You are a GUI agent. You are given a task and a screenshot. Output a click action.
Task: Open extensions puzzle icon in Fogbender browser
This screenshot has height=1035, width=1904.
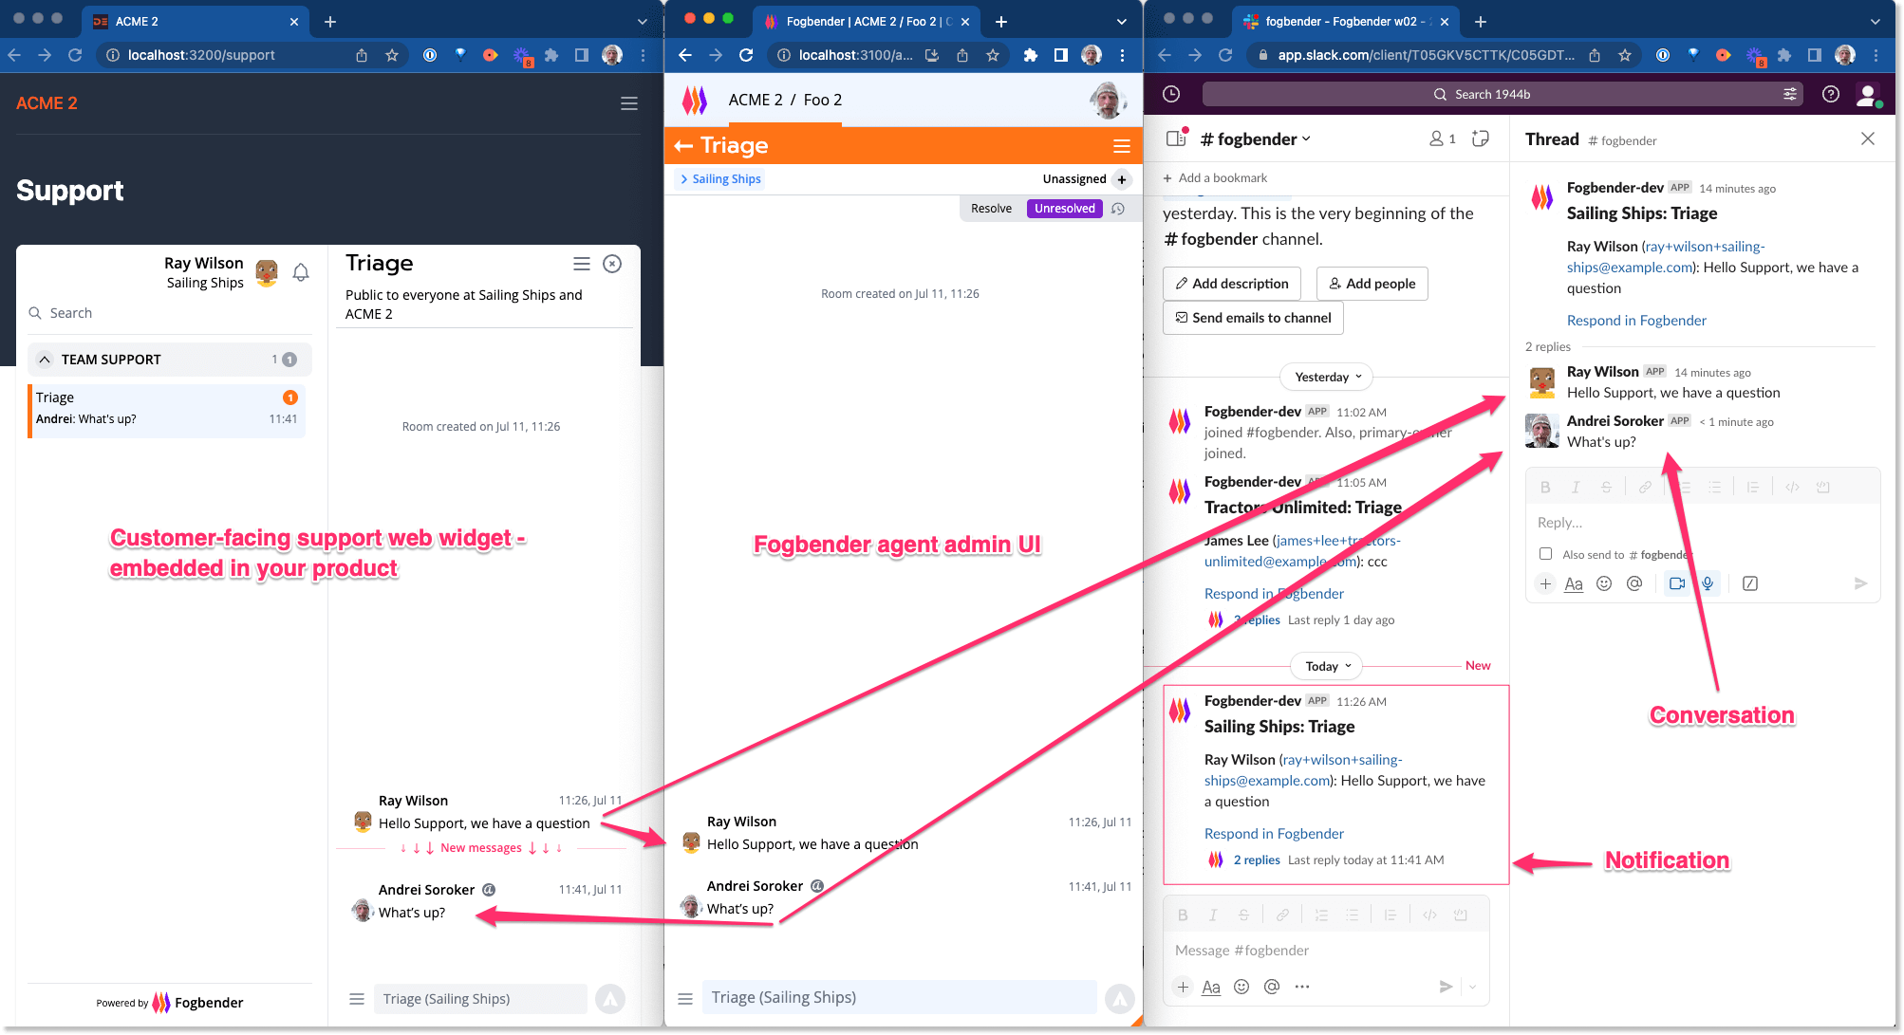click(x=1031, y=55)
